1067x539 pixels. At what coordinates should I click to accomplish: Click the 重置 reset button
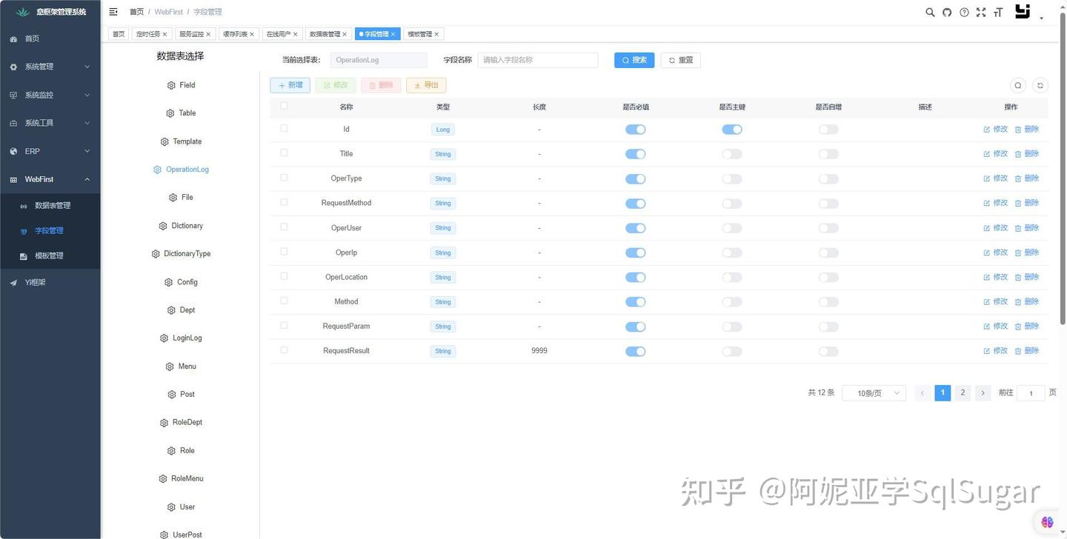tap(679, 60)
